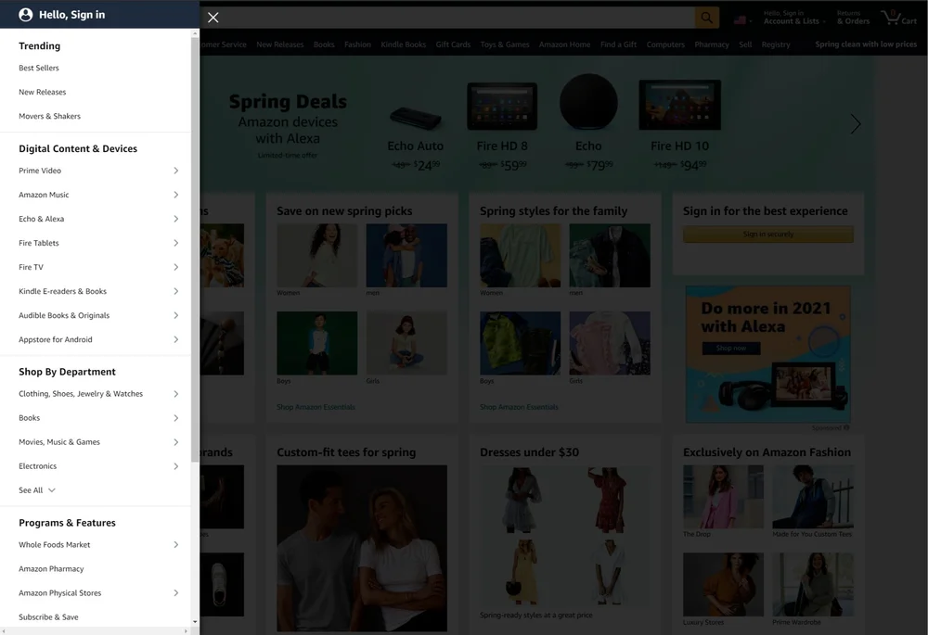Screen dimensions: 928x635
Task: Open Account & Lists in the header
Action: (x=793, y=18)
